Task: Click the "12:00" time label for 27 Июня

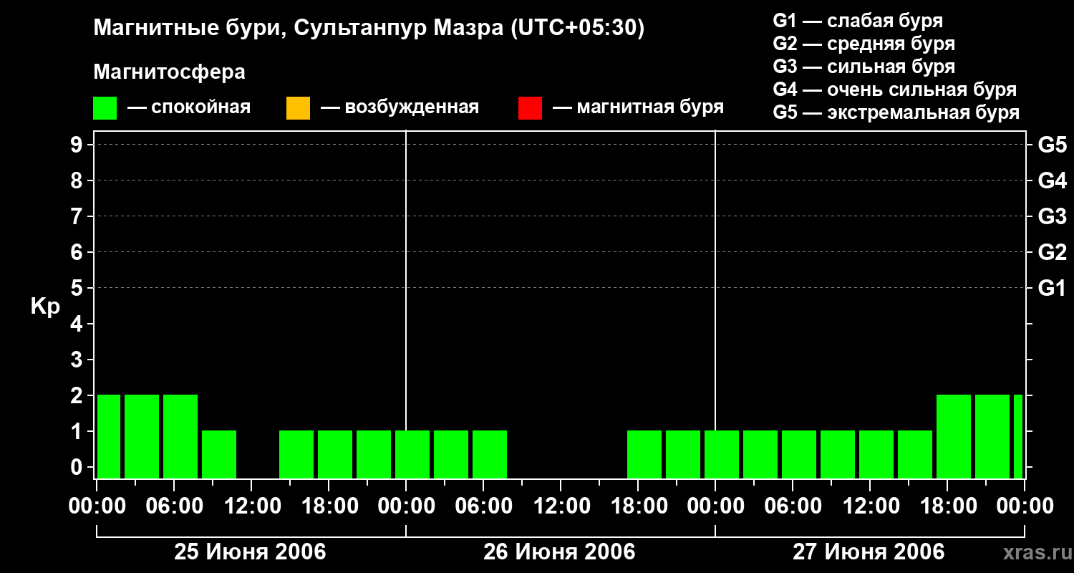Action: 870,506
